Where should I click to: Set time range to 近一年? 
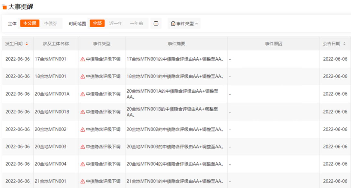tap(116, 23)
